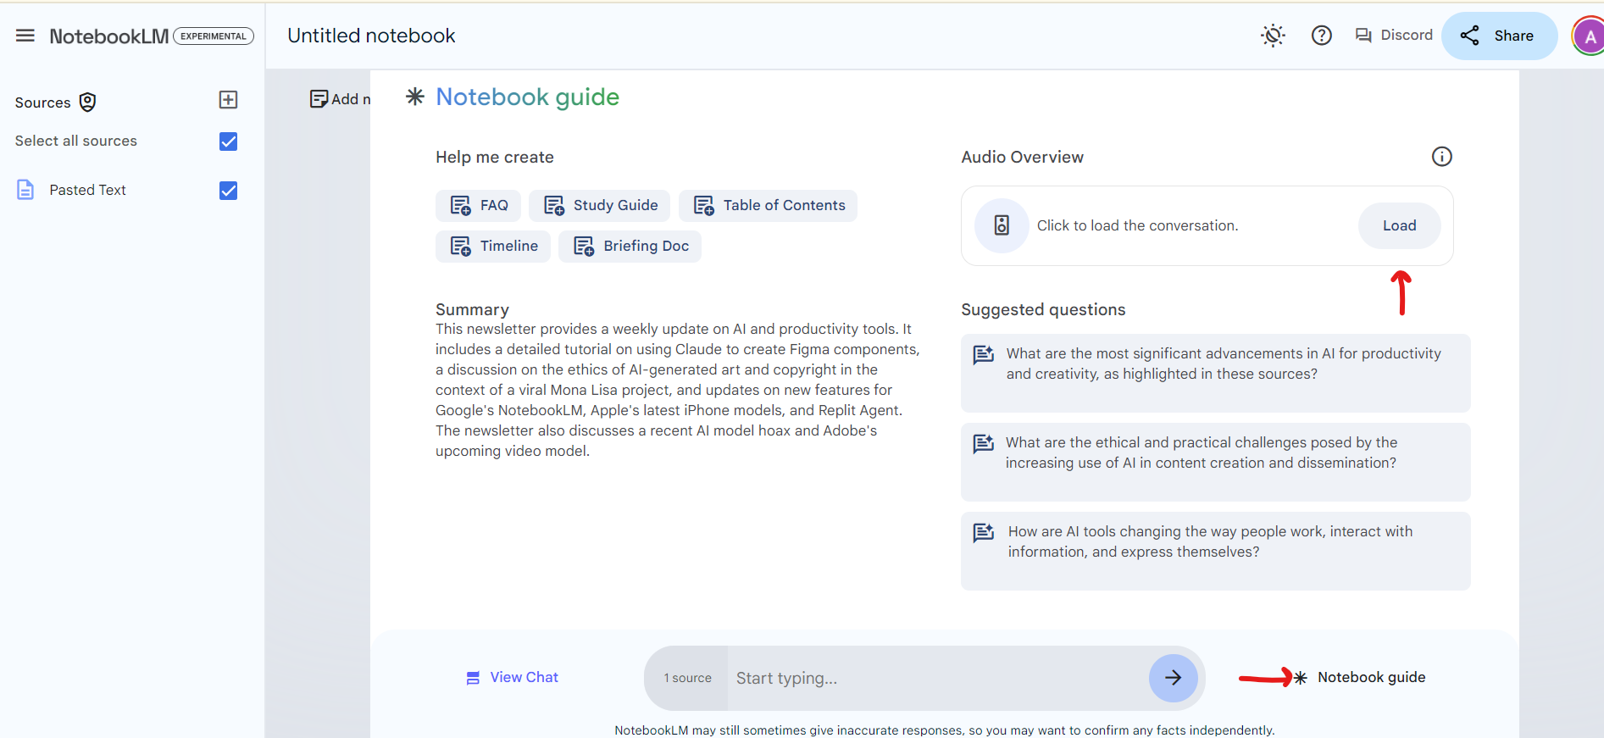Image resolution: width=1604 pixels, height=738 pixels.
Task: Generate a Study Guide
Action: click(x=600, y=206)
